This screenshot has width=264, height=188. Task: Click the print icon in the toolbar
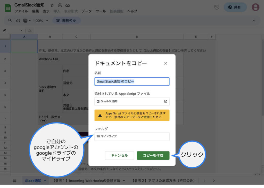(x=18, y=21)
